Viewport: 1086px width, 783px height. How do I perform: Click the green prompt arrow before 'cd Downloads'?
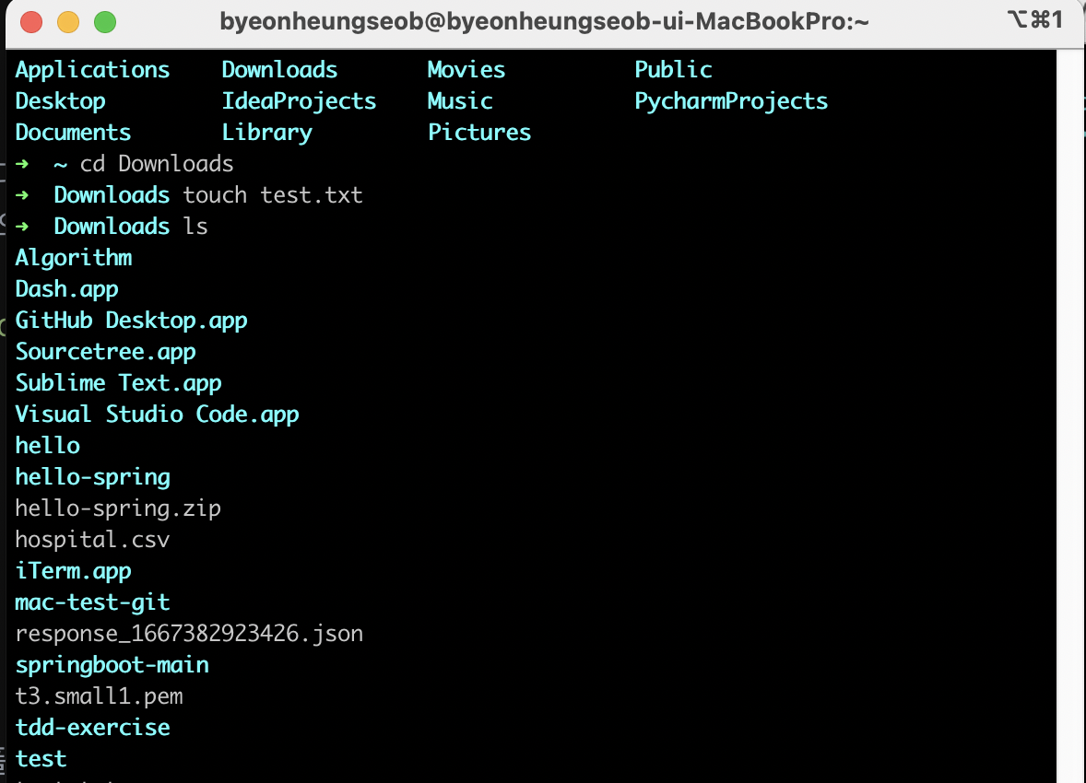point(22,164)
